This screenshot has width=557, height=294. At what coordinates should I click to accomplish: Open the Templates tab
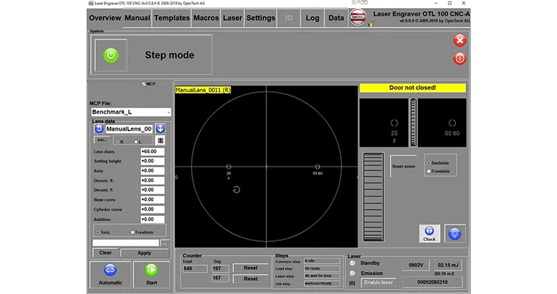172,18
